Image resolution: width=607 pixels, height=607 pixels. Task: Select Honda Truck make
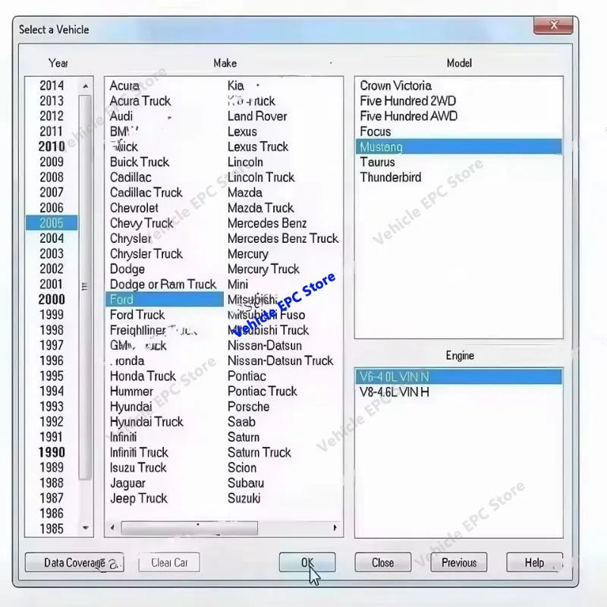[x=143, y=376]
